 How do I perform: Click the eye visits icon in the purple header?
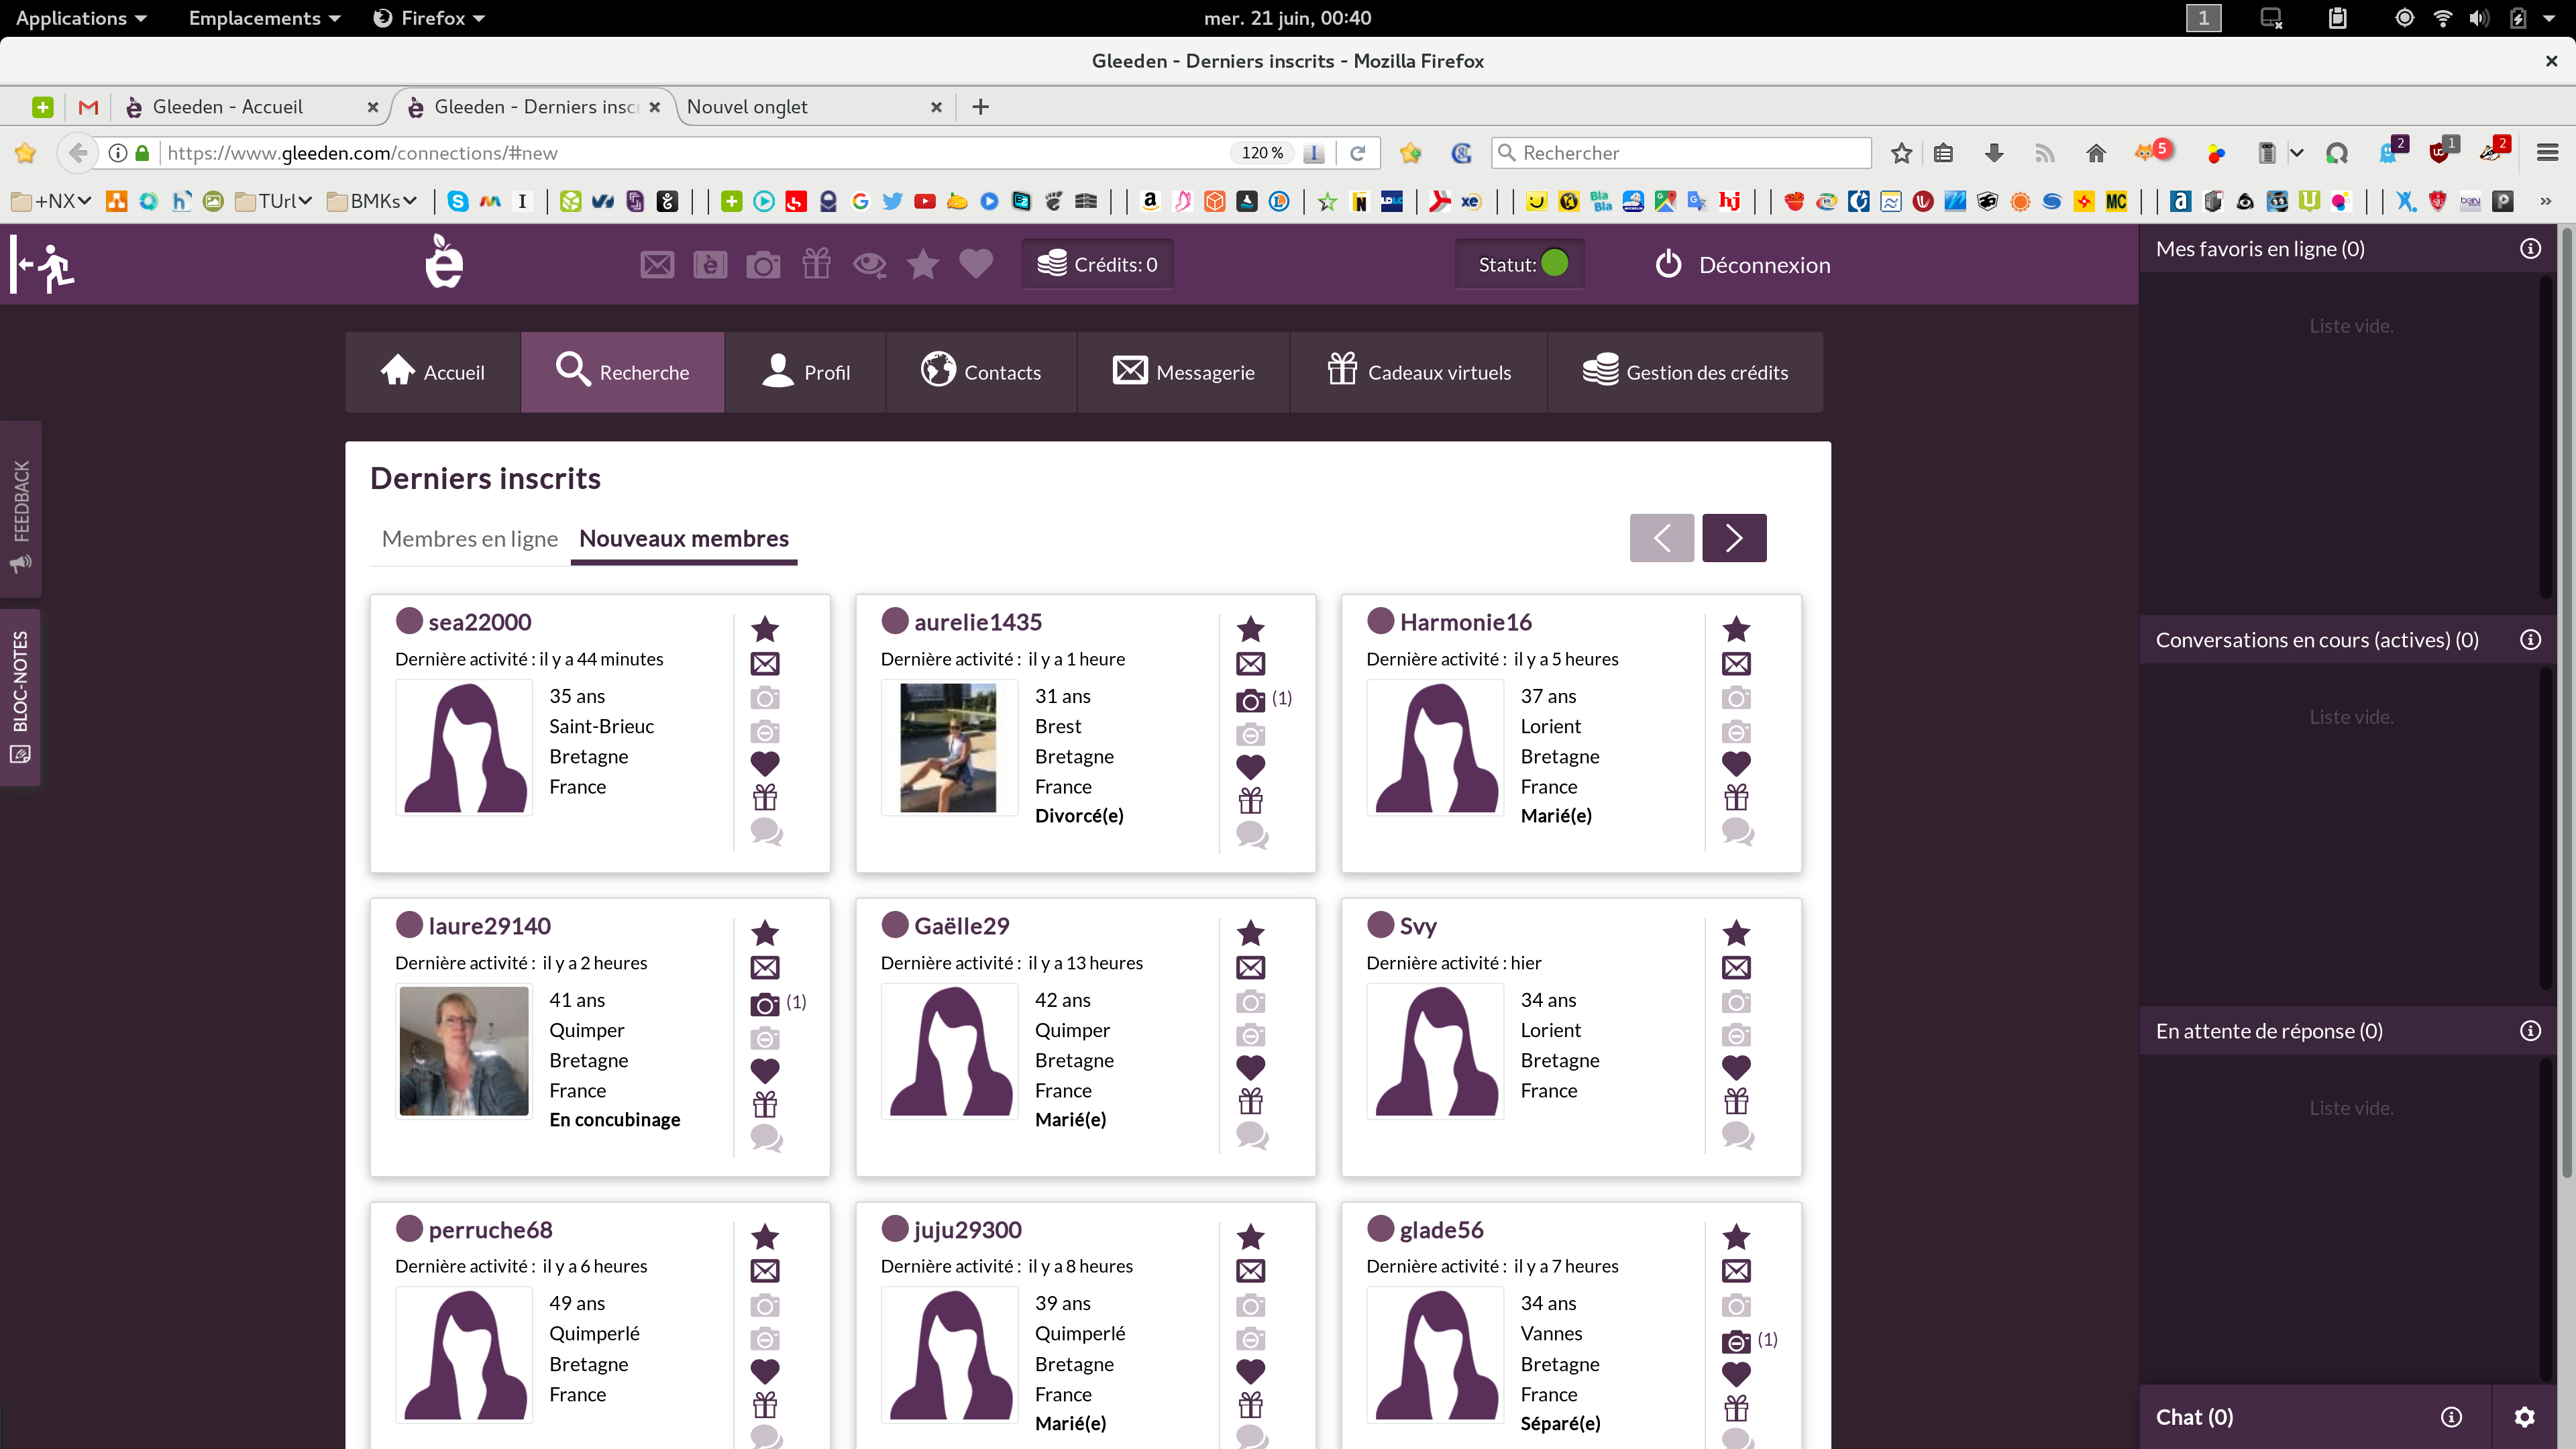pos(869,264)
